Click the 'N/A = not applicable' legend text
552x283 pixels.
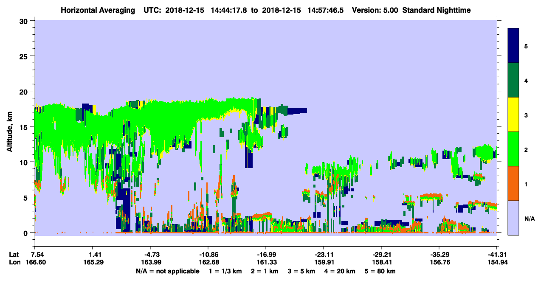167,271
